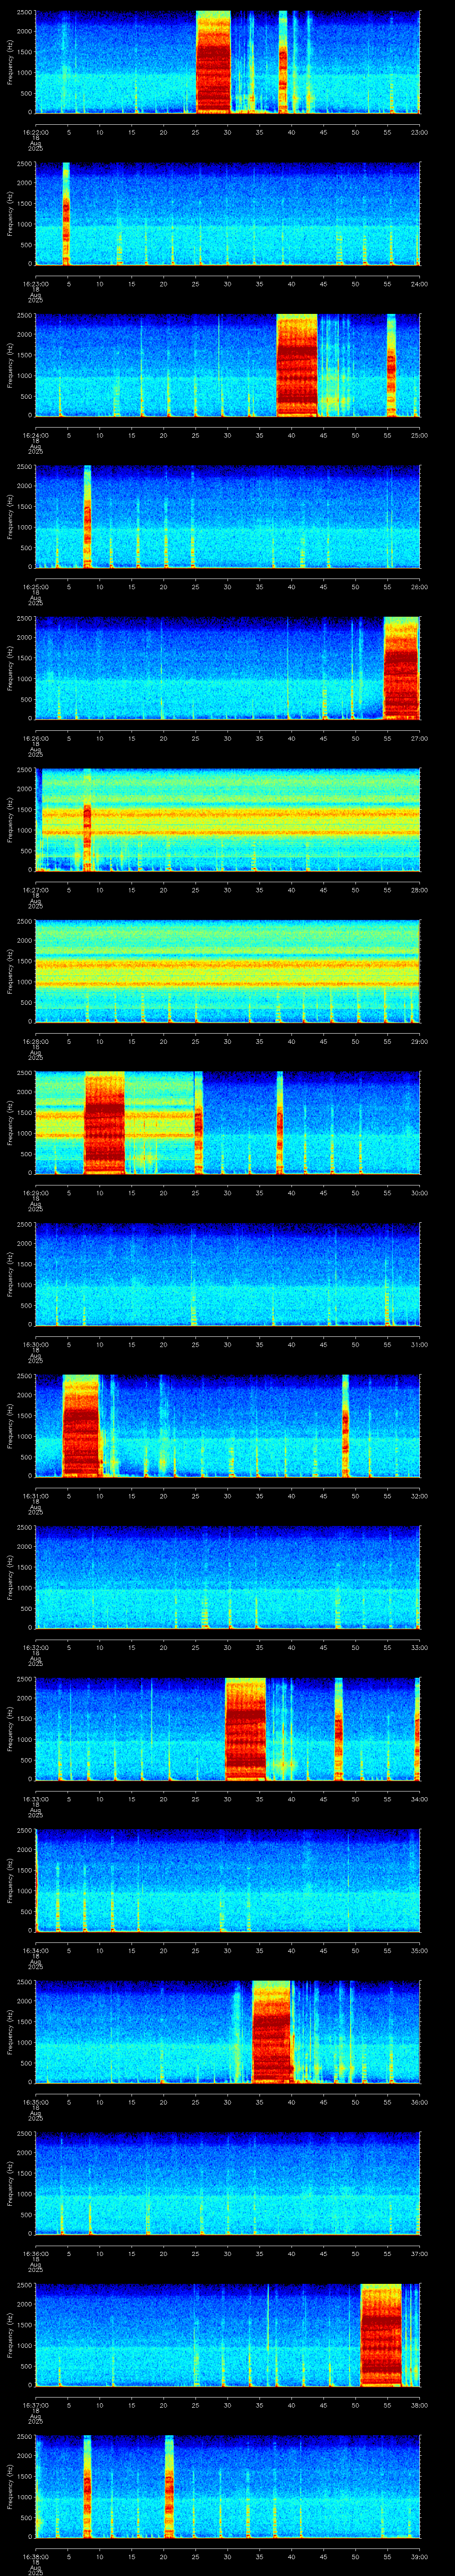455x2576 pixels.
Task: Click the 16:38:00 start time label
Action: (x=35, y=2556)
